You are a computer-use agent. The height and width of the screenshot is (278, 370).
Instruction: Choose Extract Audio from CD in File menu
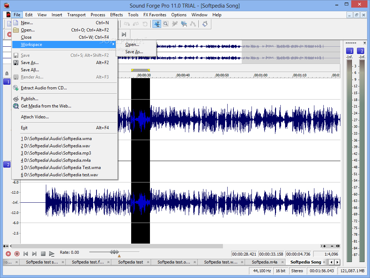pos(44,88)
